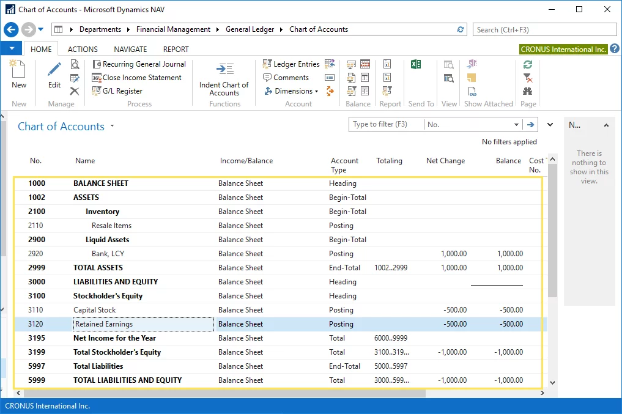The width and height of the screenshot is (622, 414).
Task: Expand the filter pane chevron
Action: [550, 125]
